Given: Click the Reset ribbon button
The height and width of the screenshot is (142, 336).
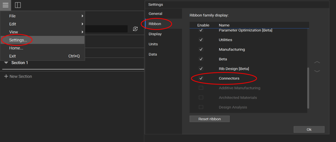Looking at the screenshot, I should click(x=209, y=119).
